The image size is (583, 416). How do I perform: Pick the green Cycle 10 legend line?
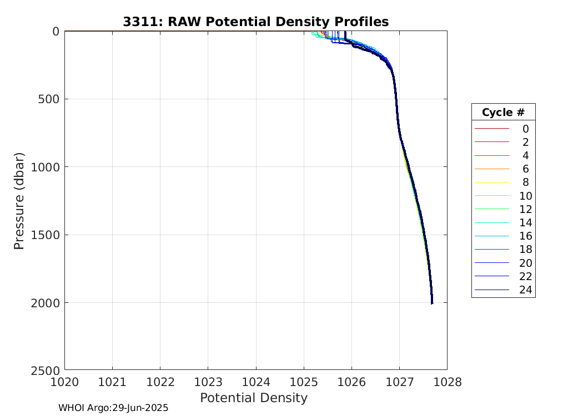click(x=491, y=196)
